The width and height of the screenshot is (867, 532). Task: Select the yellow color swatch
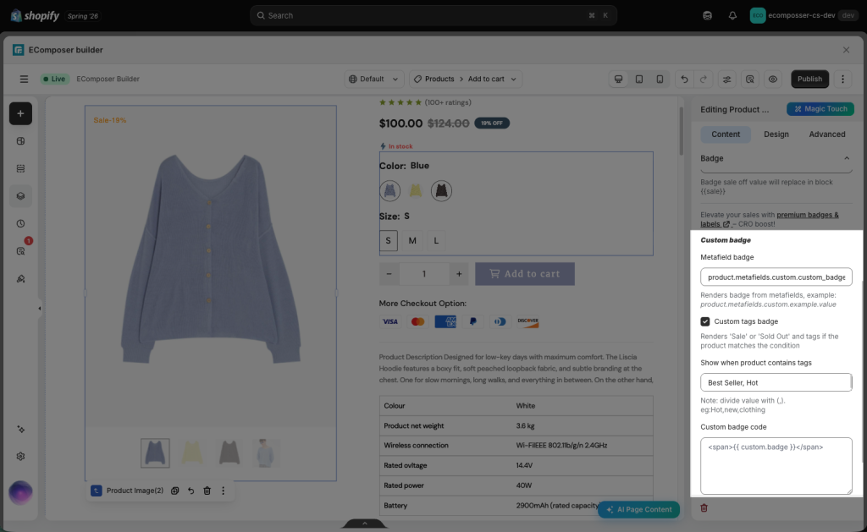415,190
